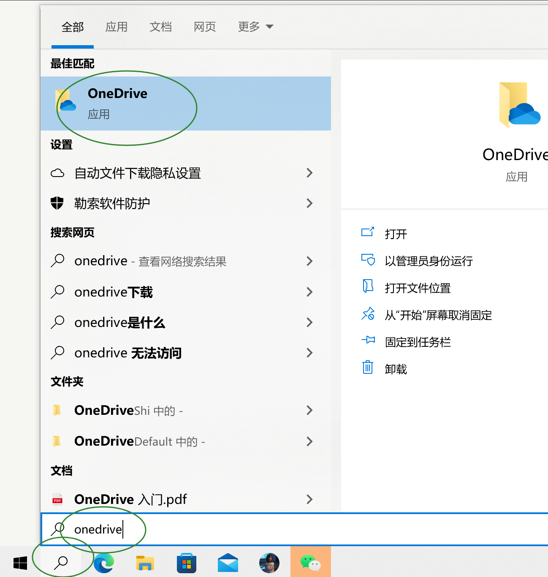
Task: Expand the onedrive下载 search suggestion
Action: pos(310,292)
